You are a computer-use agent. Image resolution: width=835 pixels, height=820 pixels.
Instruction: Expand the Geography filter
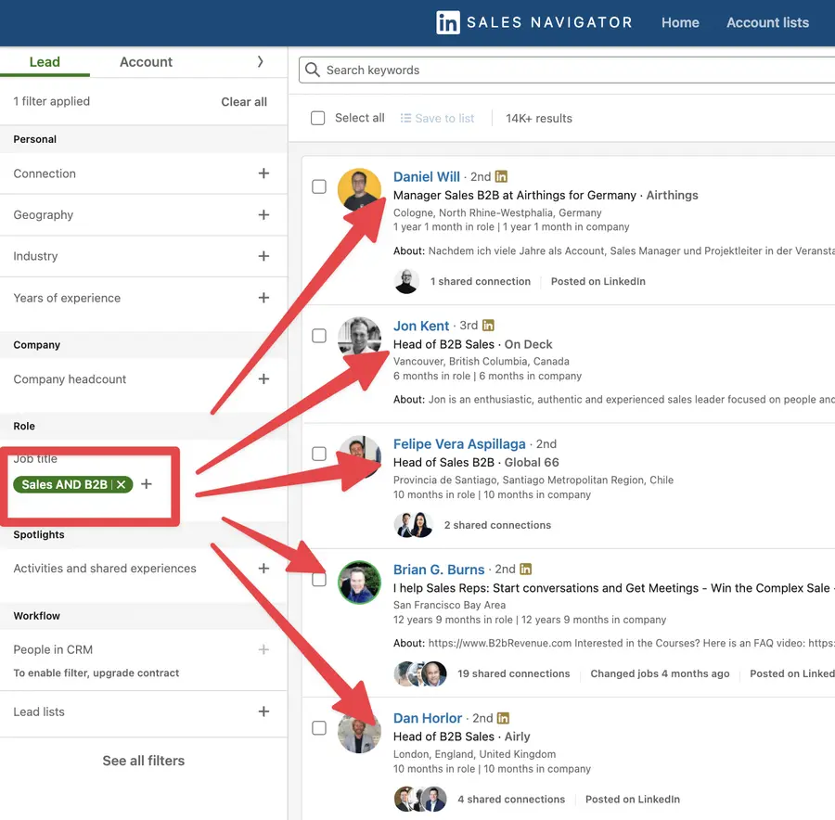(263, 214)
